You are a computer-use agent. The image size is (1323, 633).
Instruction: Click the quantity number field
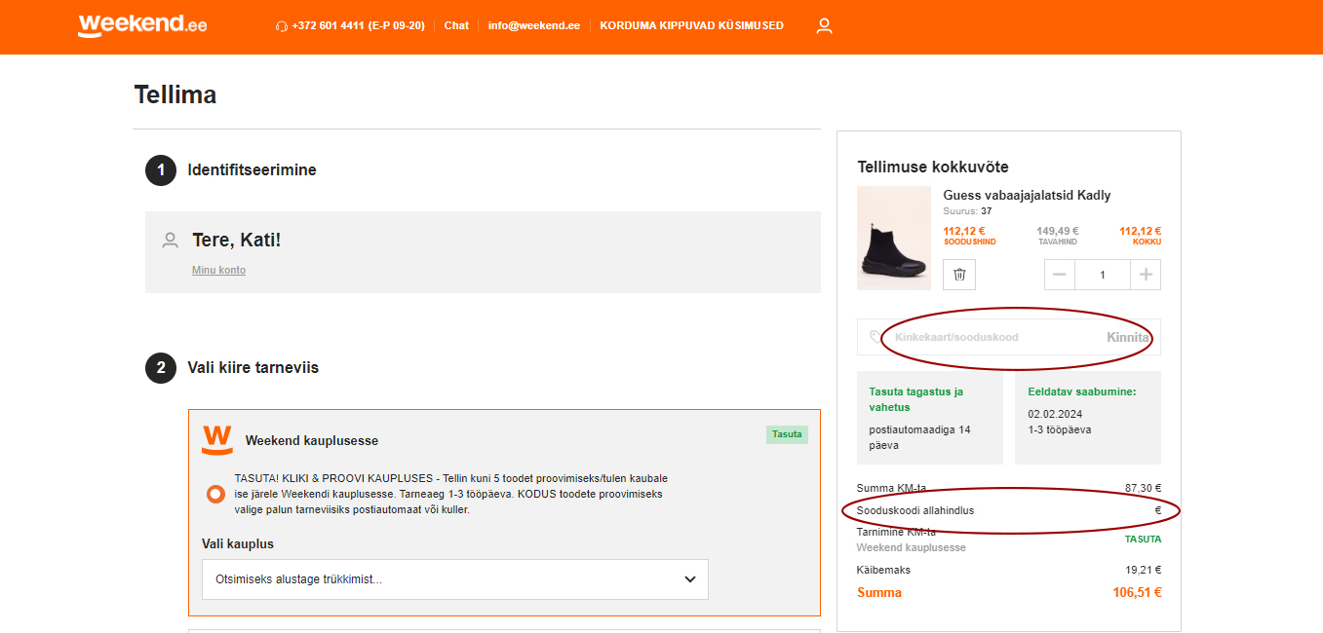(x=1103, y=275)
